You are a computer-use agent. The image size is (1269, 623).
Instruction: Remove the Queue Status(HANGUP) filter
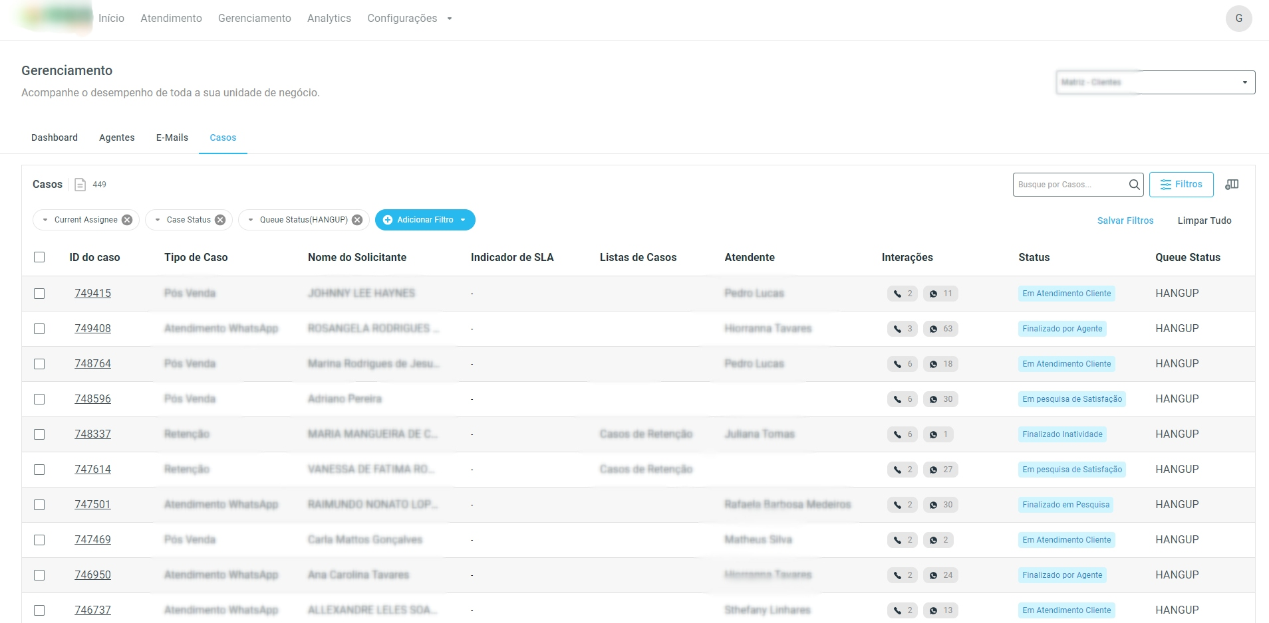coord(357,220)
